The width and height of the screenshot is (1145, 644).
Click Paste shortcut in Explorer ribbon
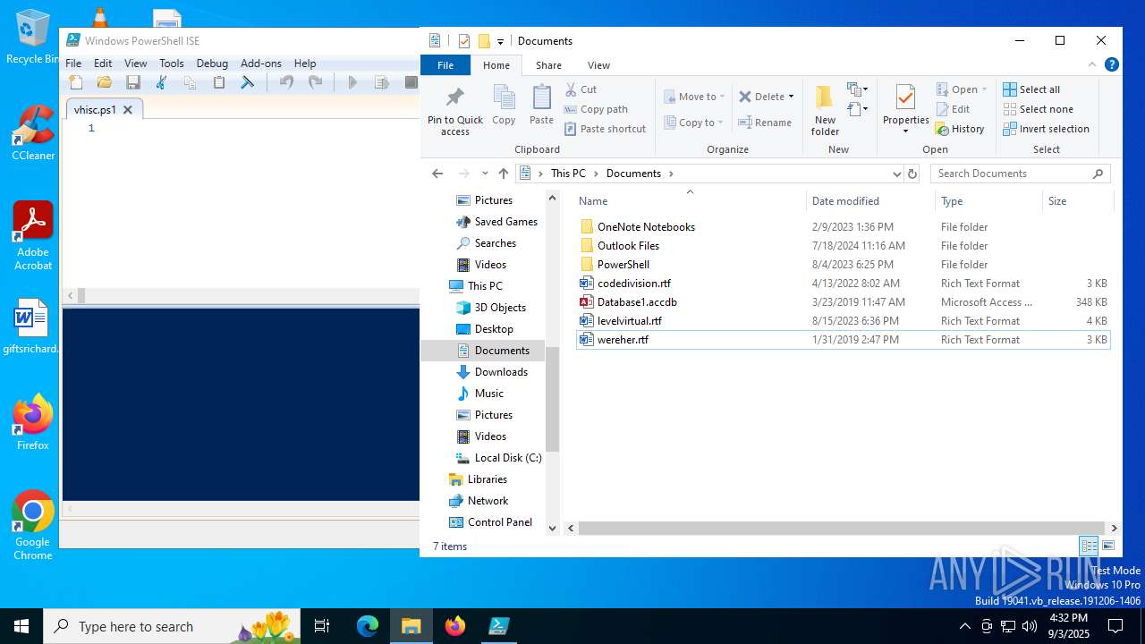point(605,129)
